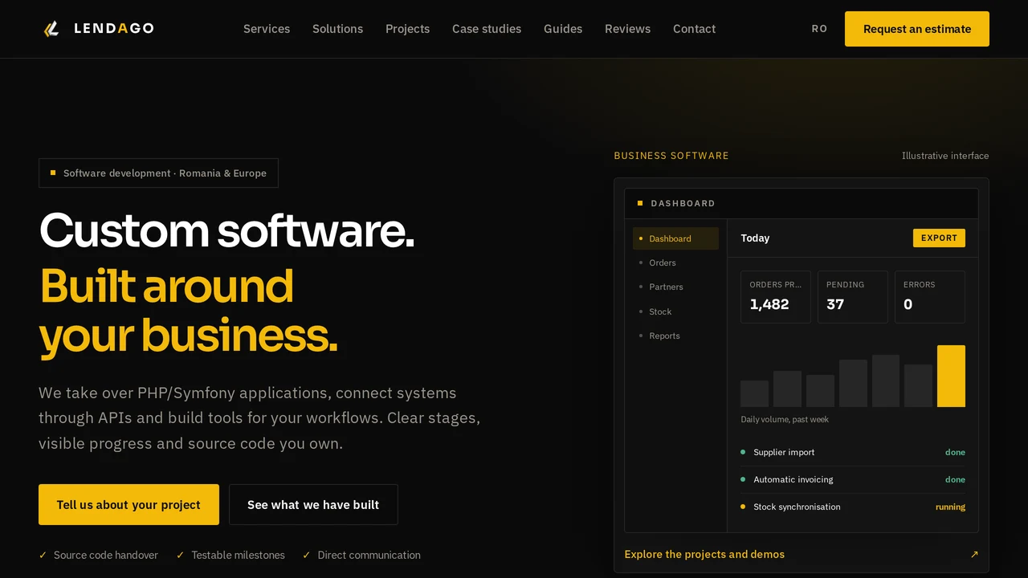Go to Solutions in the navigation

pos(337,29)
